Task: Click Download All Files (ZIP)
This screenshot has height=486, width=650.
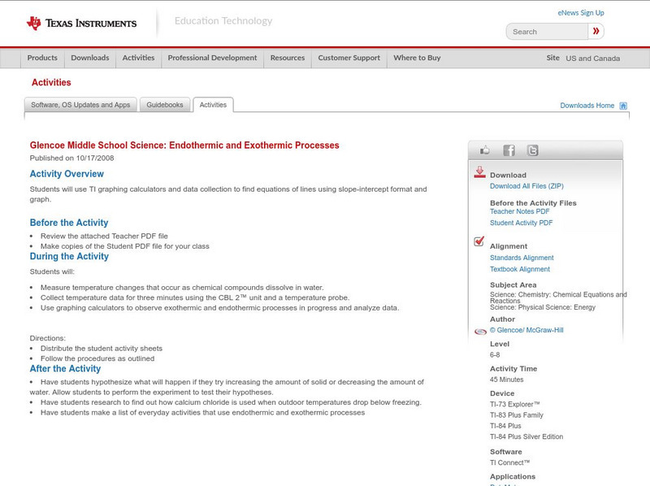Action: coord(526,186)
